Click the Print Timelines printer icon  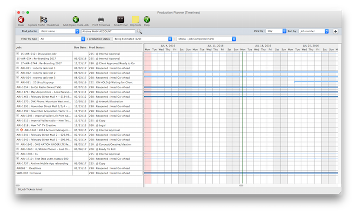point(101,19)
